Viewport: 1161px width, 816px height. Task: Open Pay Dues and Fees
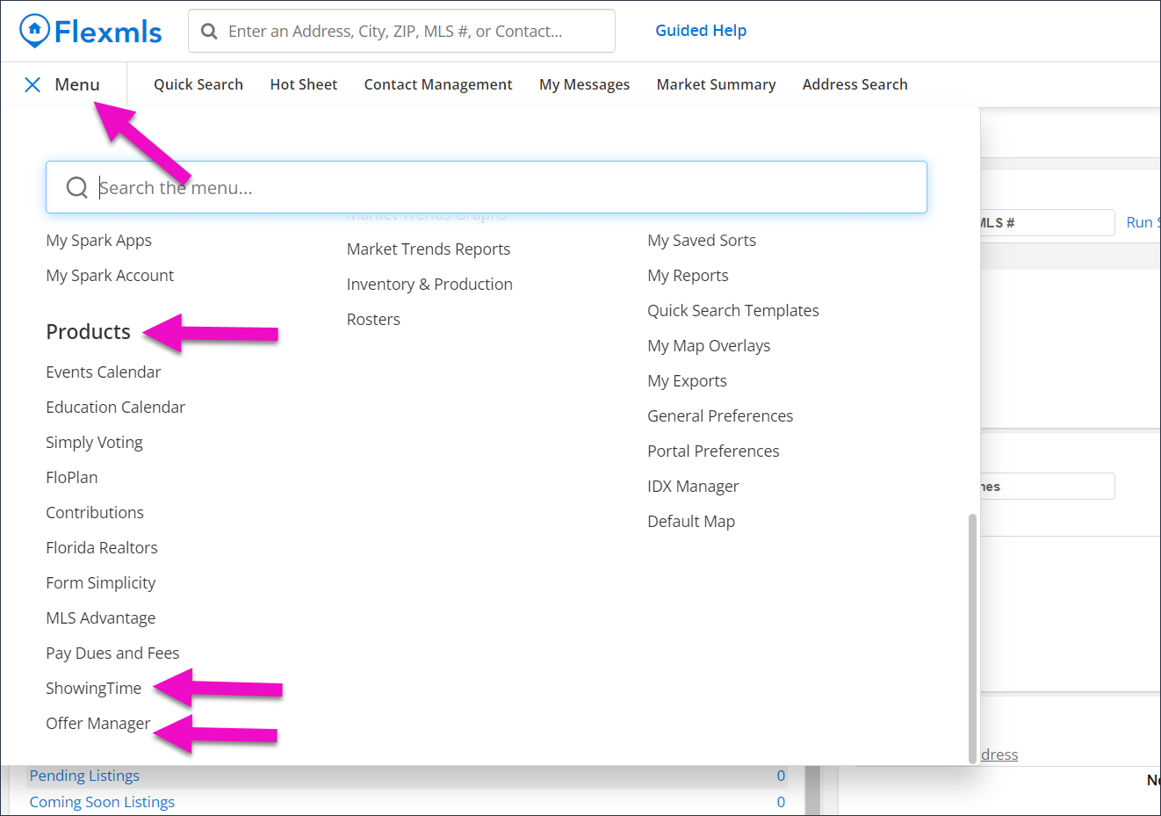(x=112, y=654)
